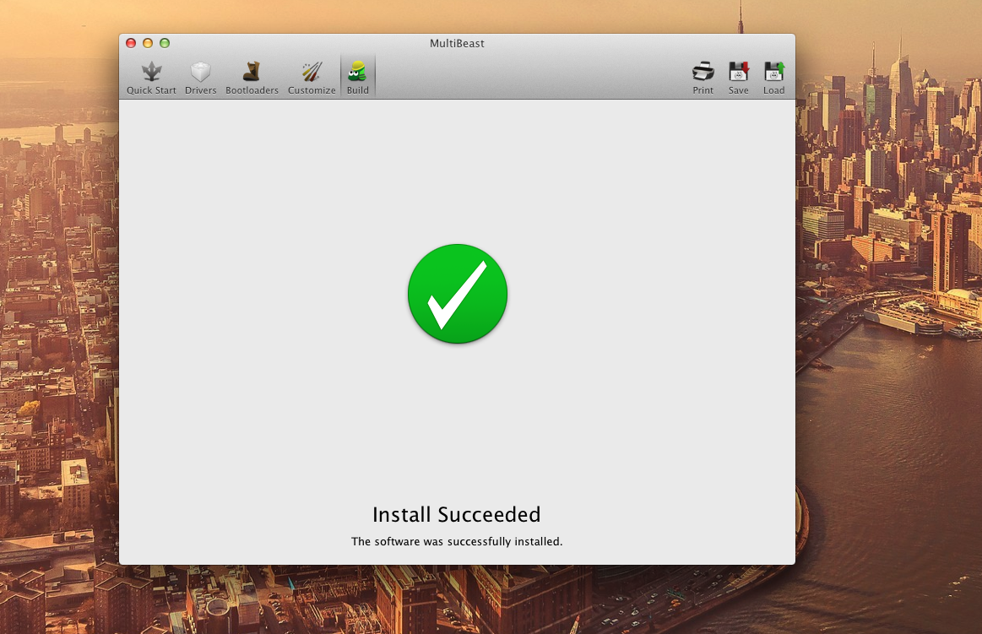
Task: Minimize the MultiBeast window
Action: pos(148,43)
